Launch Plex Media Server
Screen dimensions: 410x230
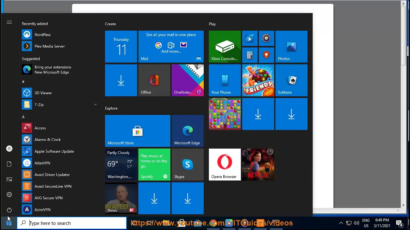[59, 46]
